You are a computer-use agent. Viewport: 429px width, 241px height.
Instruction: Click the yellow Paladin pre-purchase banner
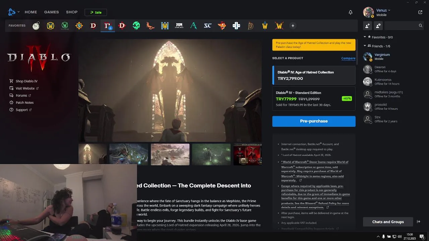click(314, 45)
